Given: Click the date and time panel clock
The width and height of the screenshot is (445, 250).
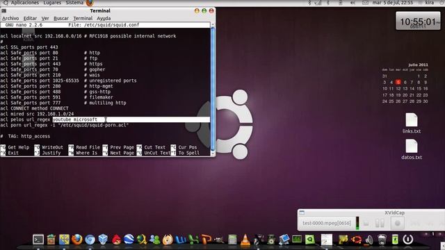Looking at the screenshot, I should (x=392, y=3).
